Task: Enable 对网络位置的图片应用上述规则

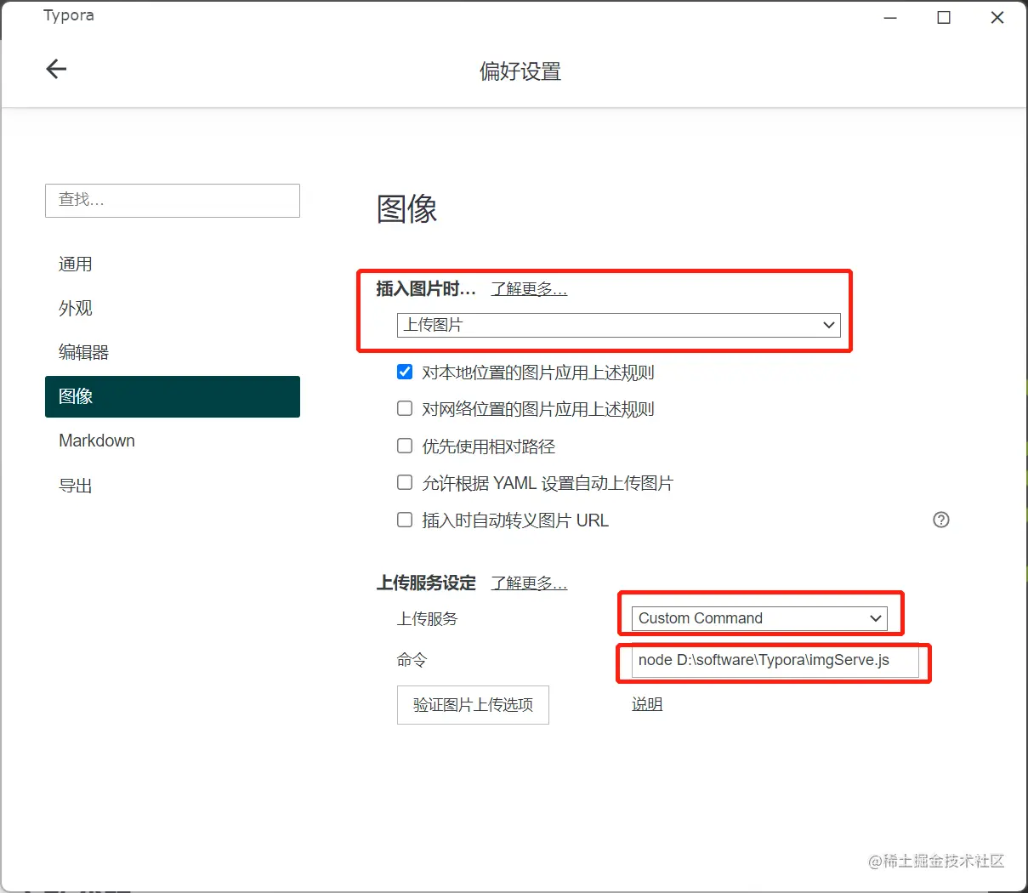Action: [x=405, y=408]
